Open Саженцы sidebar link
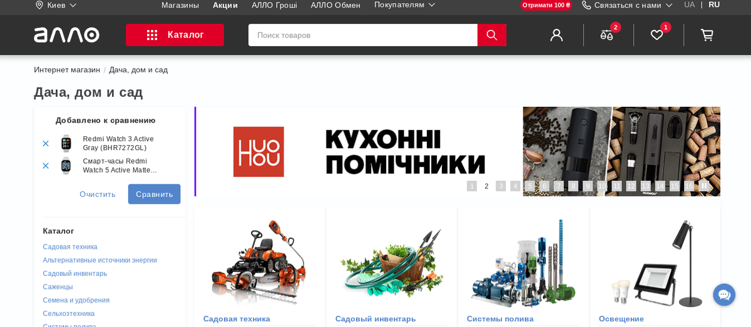The height and width of the screenshot is (327, 751). tap(58, 287)
